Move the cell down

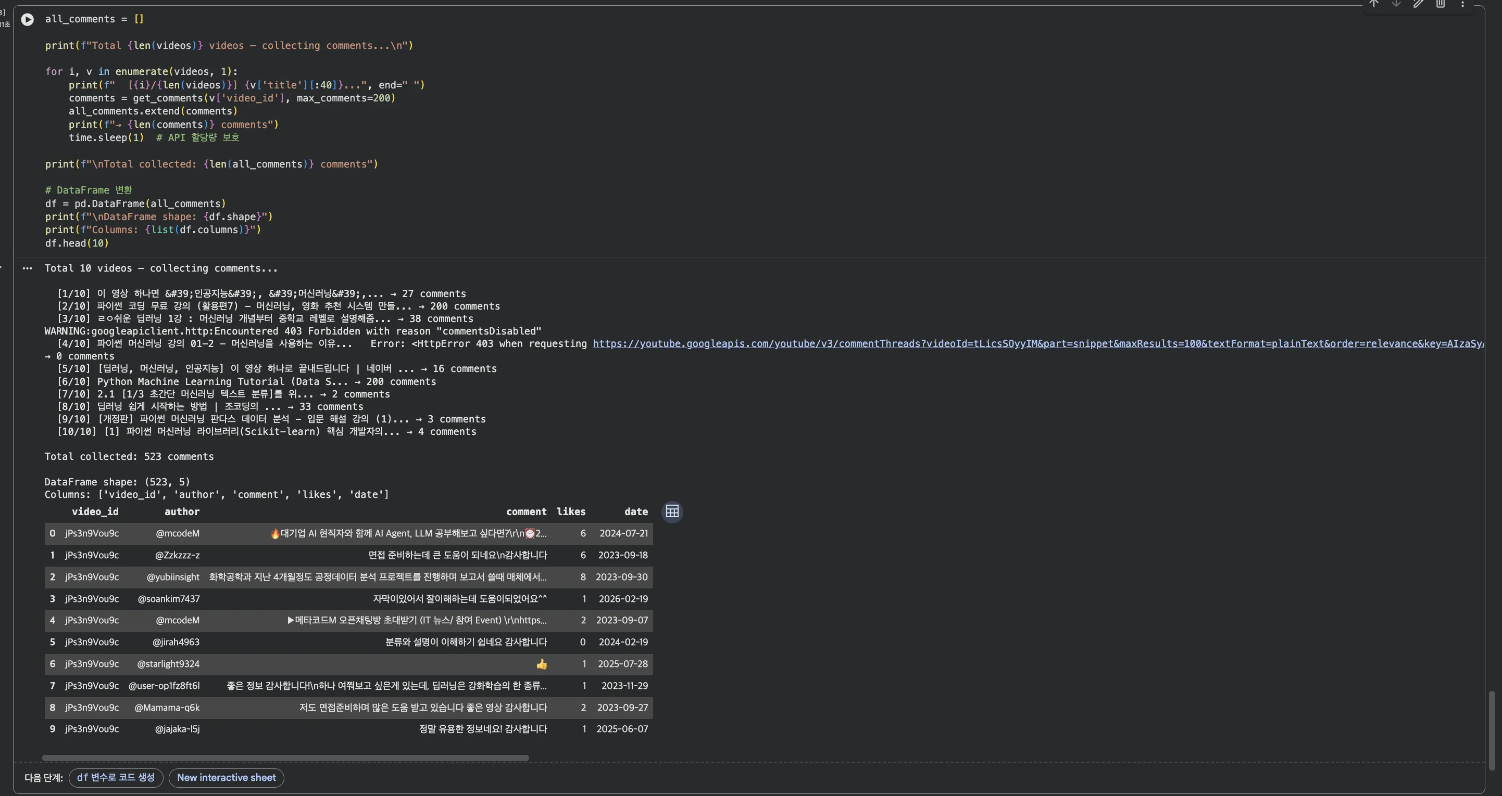1396,4
